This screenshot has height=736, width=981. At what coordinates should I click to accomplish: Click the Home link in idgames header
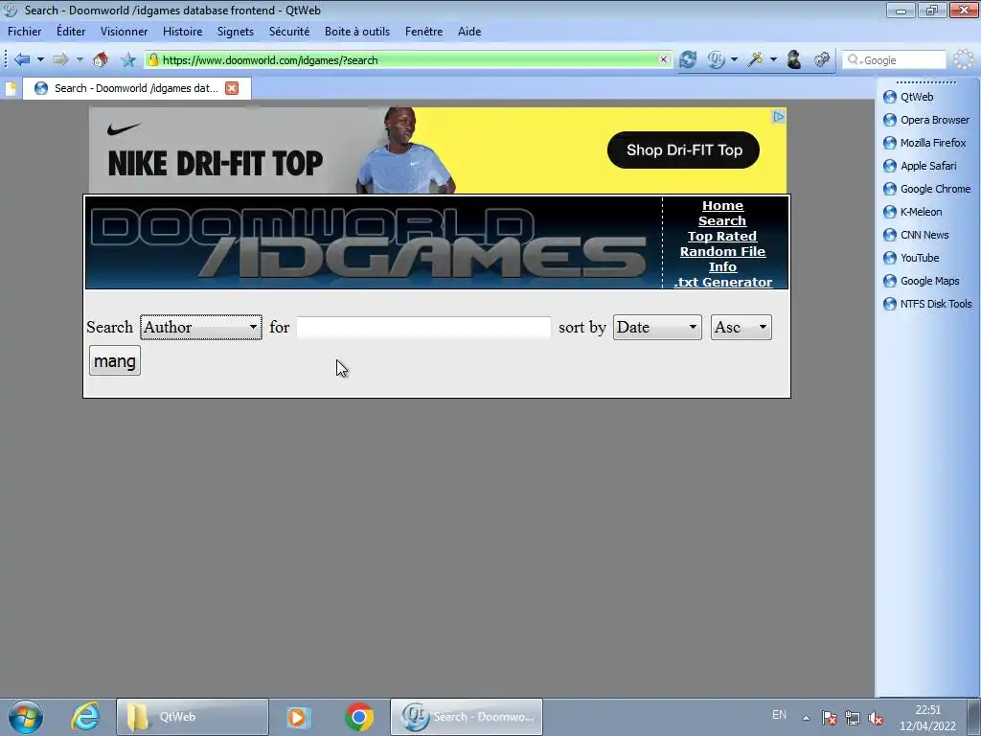722,205
